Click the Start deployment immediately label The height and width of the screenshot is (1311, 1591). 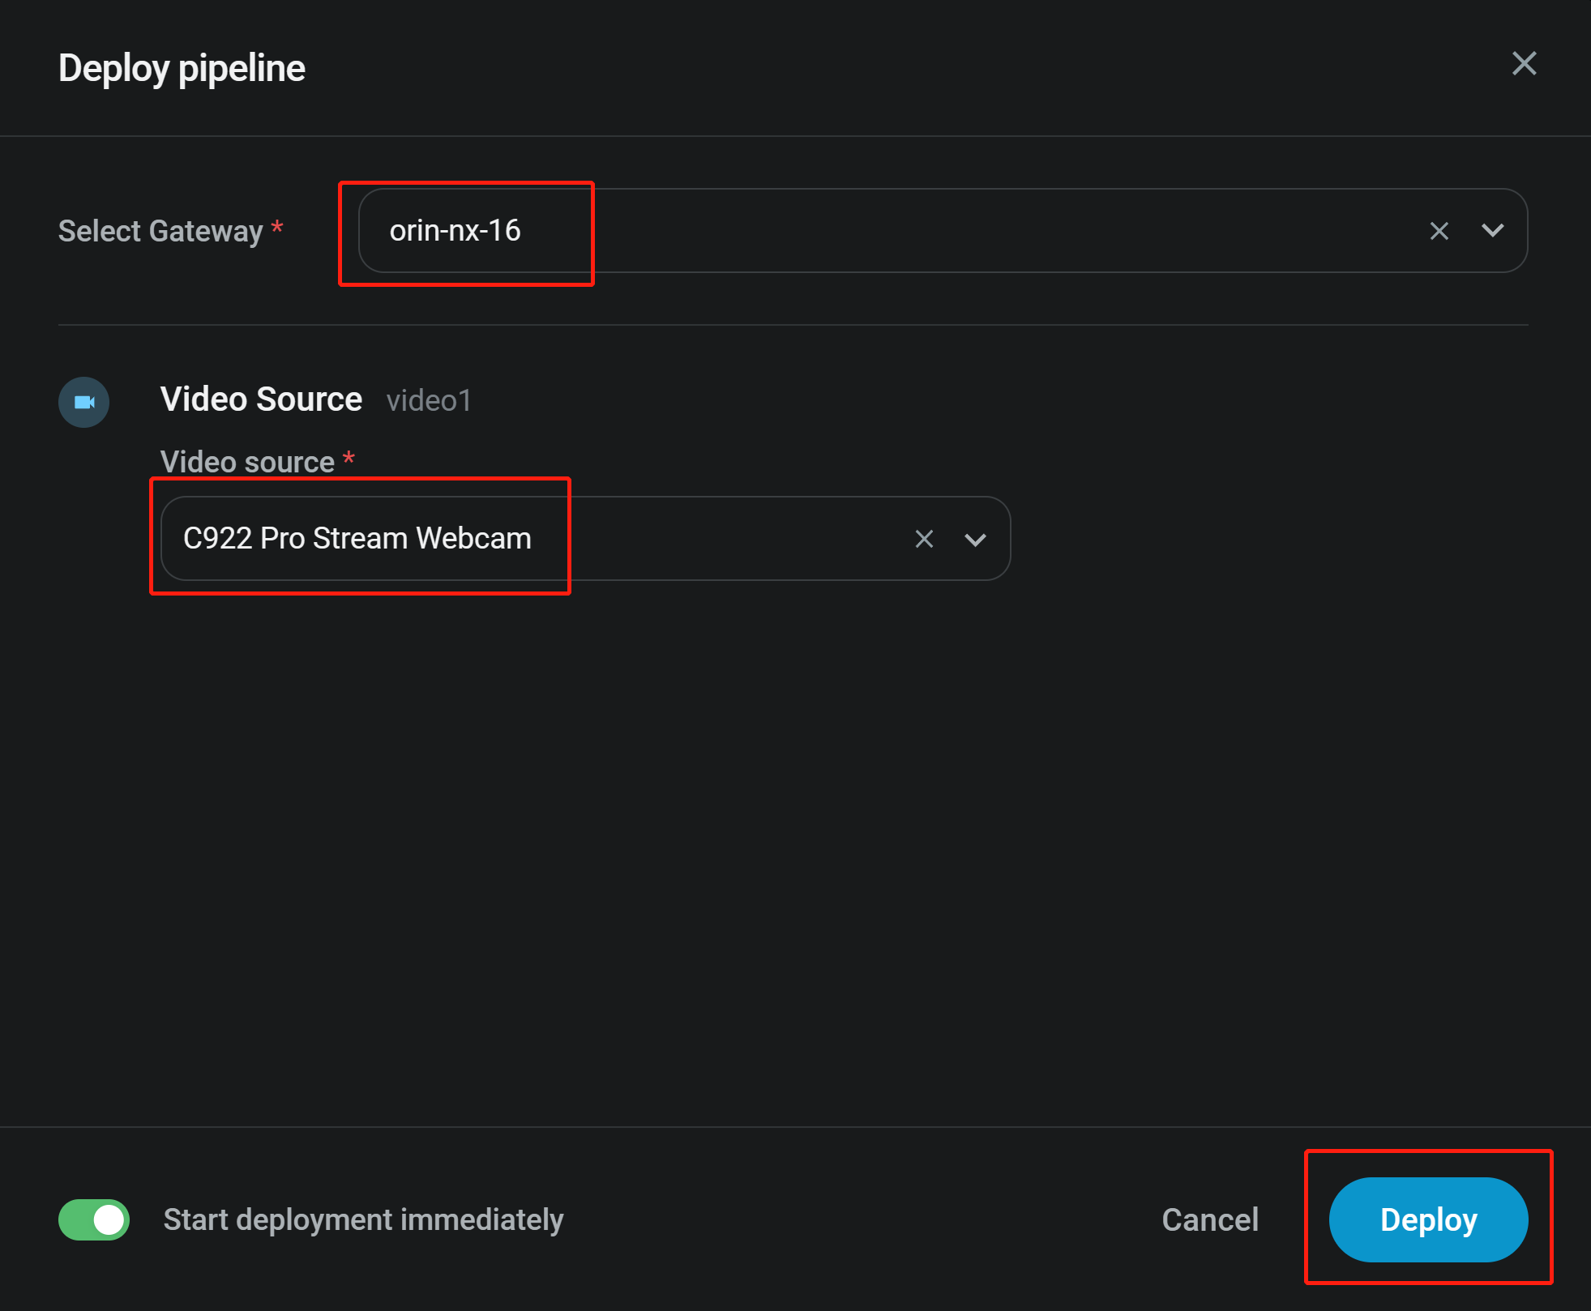(x=363, y=1219)
